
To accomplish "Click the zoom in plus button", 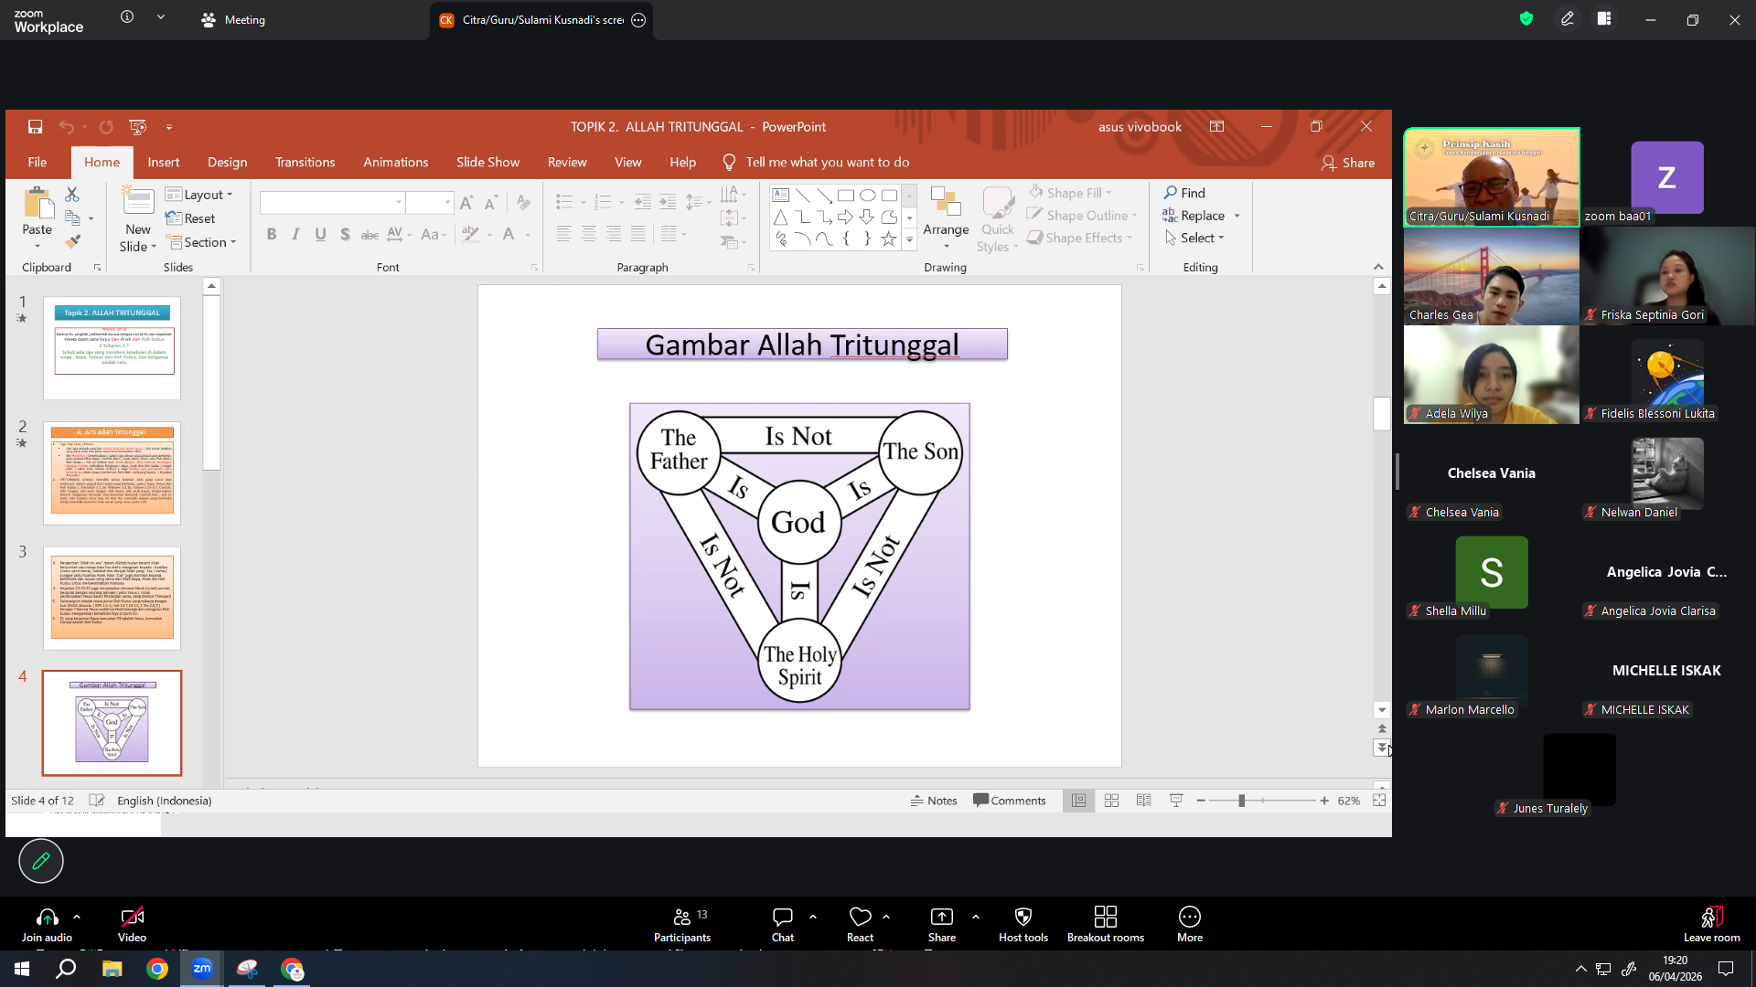I will (1324, 801).
